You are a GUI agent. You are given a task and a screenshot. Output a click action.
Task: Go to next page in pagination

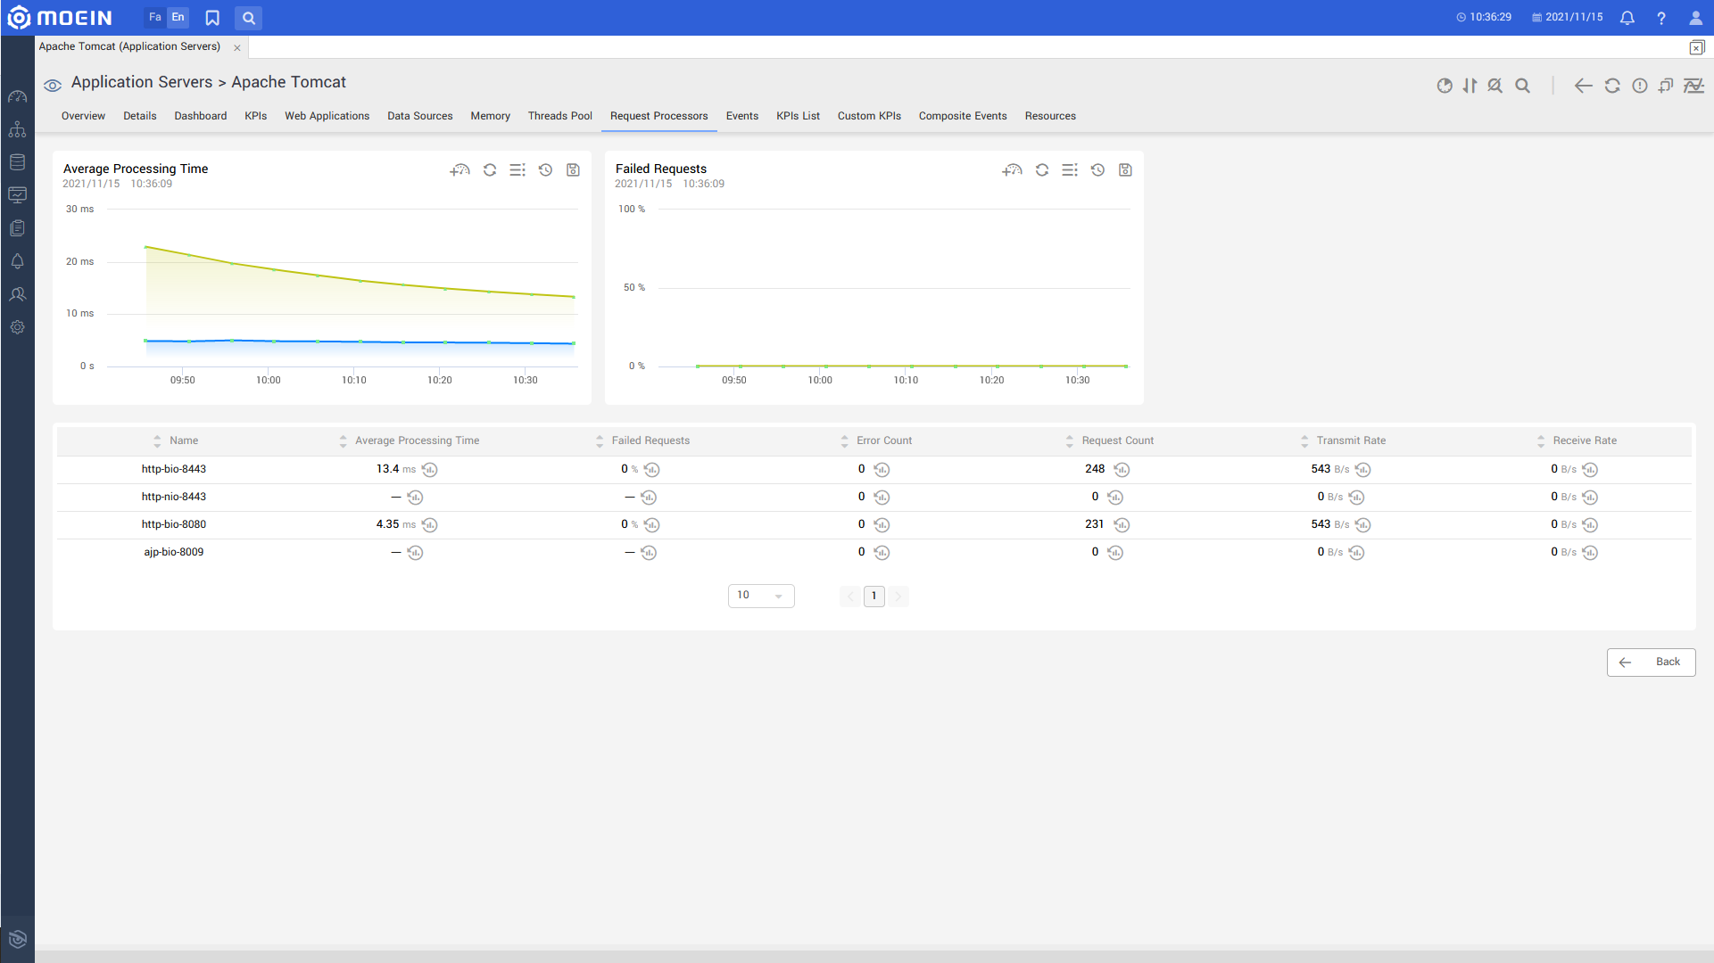(898, 597)
